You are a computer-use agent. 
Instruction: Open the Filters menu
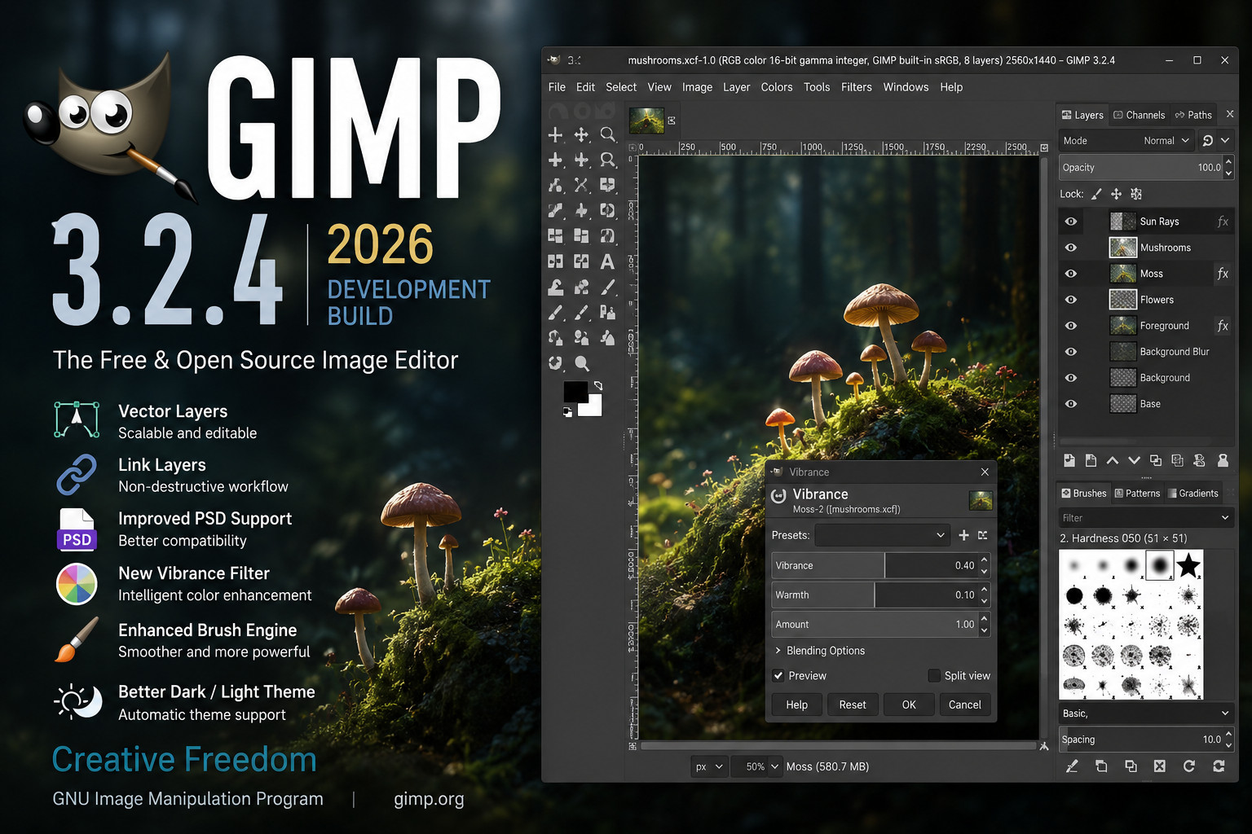pos(856,87)
